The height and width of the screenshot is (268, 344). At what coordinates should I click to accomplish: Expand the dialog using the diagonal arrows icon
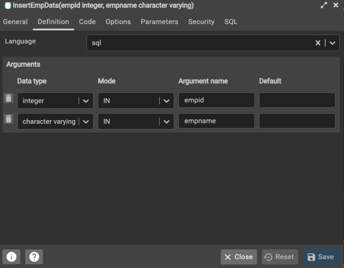tap(324, 5)
